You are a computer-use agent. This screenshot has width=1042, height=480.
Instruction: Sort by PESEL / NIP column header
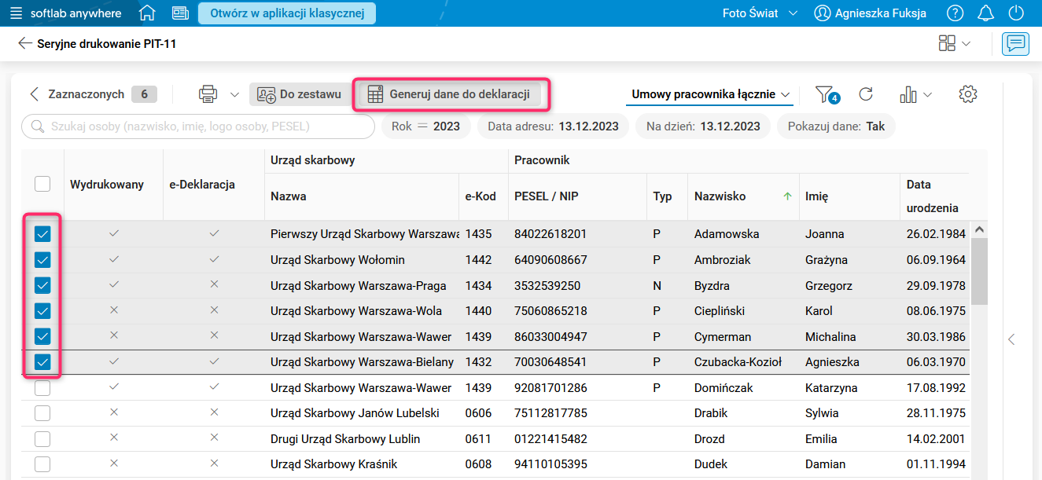[x=546, y=196]
